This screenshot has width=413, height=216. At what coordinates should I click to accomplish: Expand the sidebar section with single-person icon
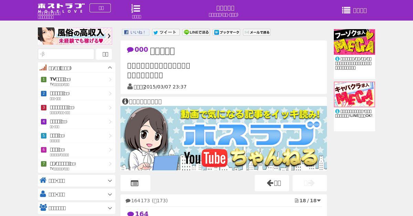pyautogui.click(x=76, y=194)
